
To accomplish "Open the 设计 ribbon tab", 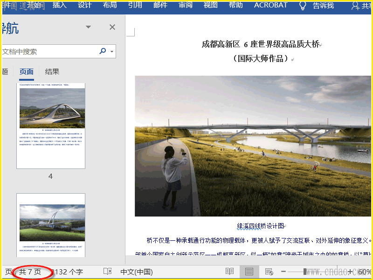I will pyautogui.click(x=85, y=5).
